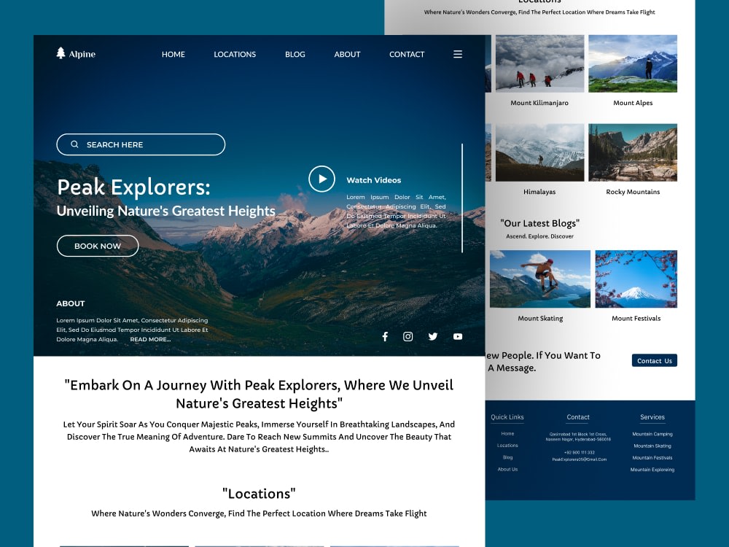Image resolution: width=729 pixels, height=547 pixels.
Task: Open BLOG in the navbar
Action: pos(295,55)
